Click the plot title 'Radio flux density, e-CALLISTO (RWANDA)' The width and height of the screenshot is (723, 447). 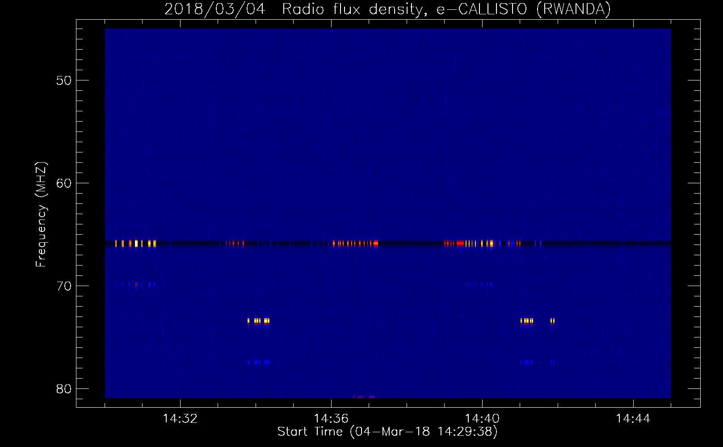pyautogui.click(x=446, y=9)
